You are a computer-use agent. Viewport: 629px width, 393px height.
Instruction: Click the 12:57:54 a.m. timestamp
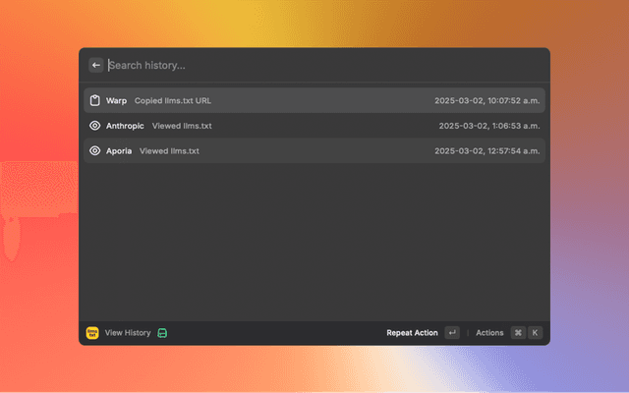coord(487,151)
